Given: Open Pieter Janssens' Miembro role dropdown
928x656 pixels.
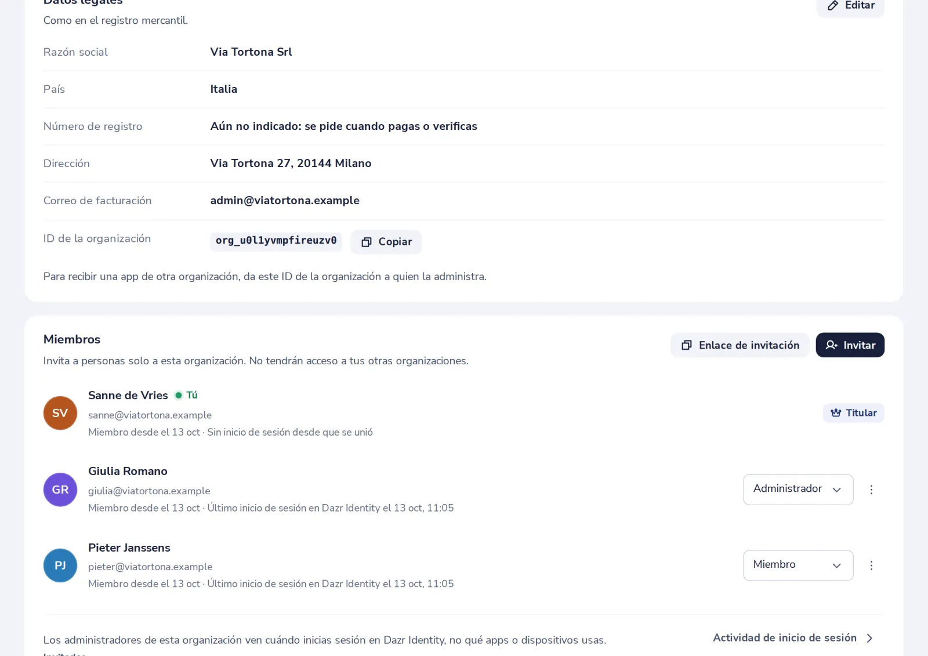Looking at the screenshot, I should (798, 566).
